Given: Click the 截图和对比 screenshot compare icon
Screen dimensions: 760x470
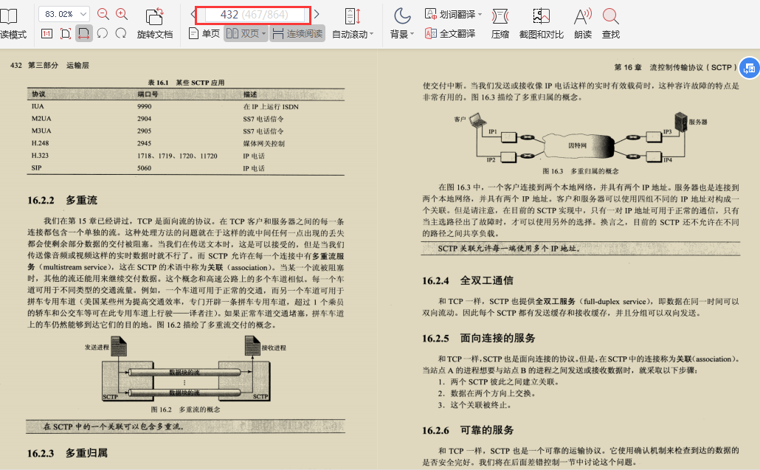Looking at the screenshot, I should coord(542,22).
